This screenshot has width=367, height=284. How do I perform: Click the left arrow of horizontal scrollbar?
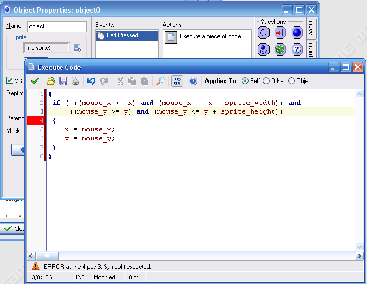click(32, 256)
